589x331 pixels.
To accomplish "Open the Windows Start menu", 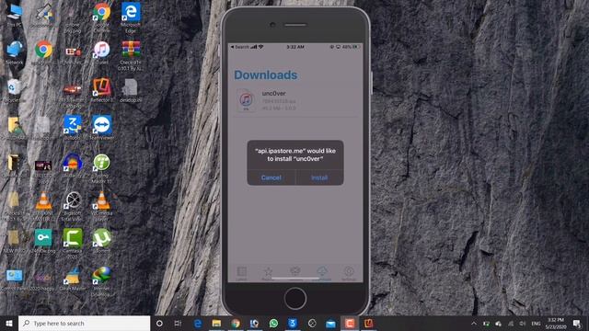I will (x=9, y=323).
